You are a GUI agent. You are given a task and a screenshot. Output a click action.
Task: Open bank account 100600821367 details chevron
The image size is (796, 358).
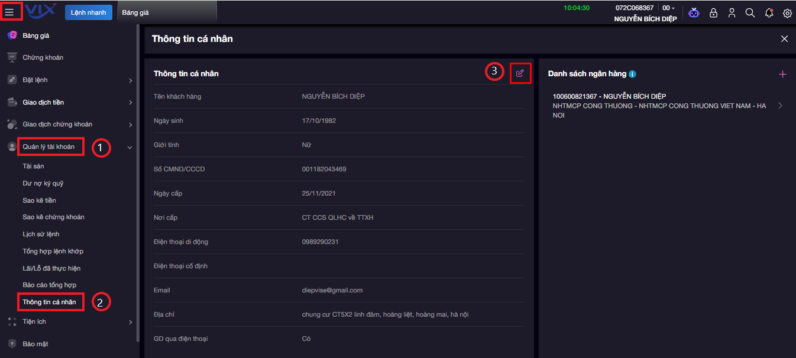[781, 106]
